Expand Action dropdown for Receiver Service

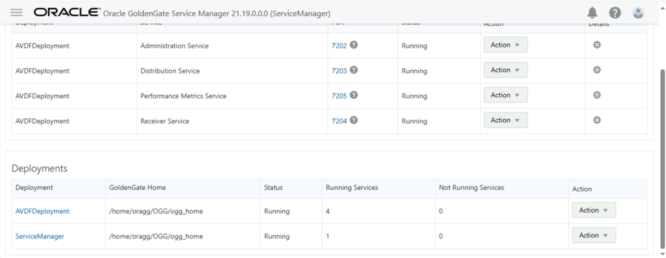point(505,120)
